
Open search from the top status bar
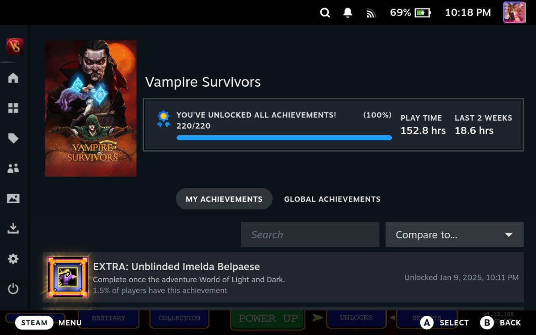(325, 13)
